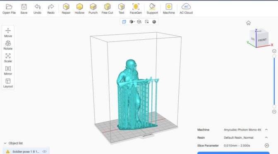Open Slice Parameter settings gear
Screen dimensions: 278x154
coord(267,145)
